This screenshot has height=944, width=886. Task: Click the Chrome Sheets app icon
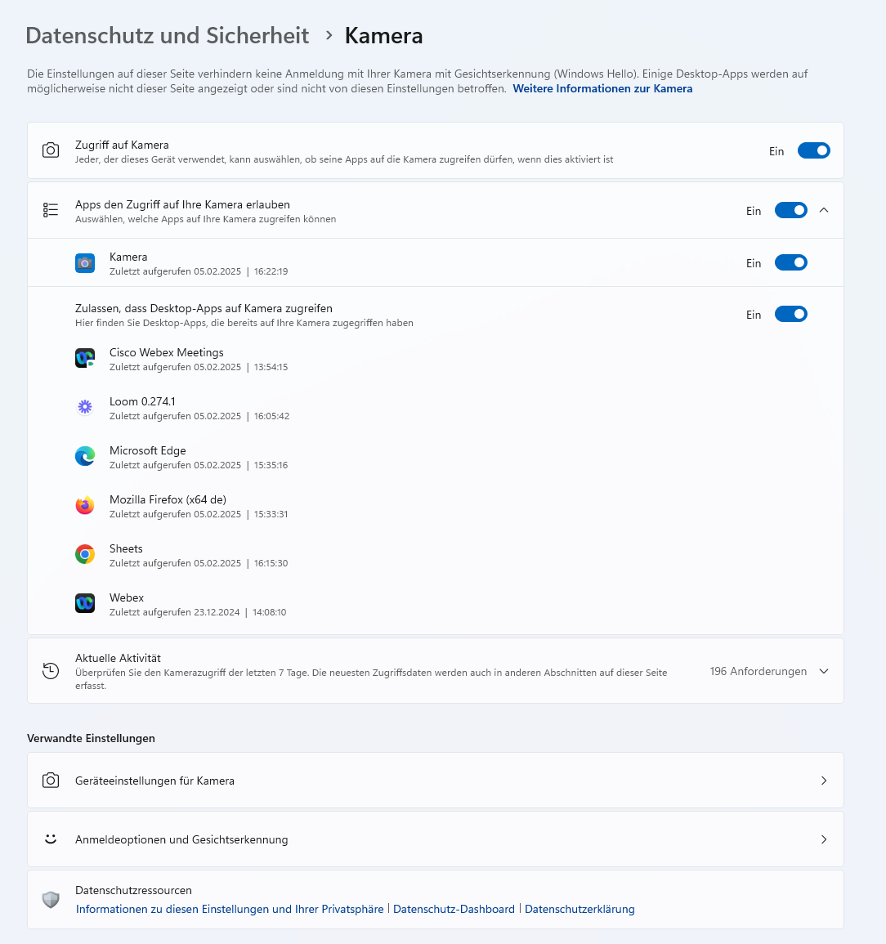pos(85,555)
